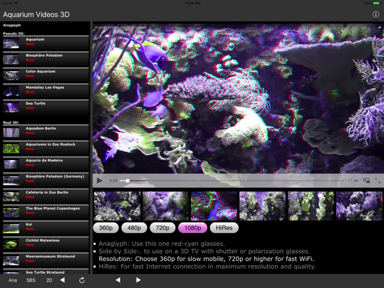Open Aquadom Berlin video

coord(46,132)
